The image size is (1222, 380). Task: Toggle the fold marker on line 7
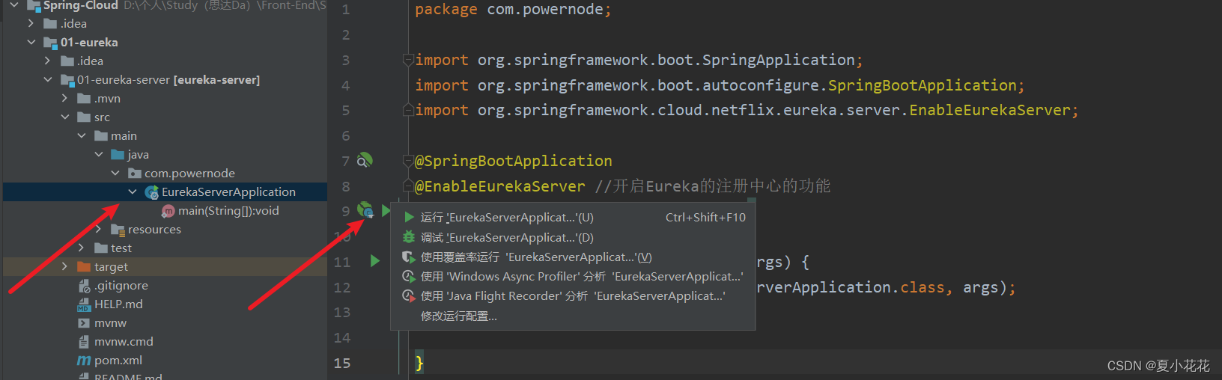coord(409,161)
